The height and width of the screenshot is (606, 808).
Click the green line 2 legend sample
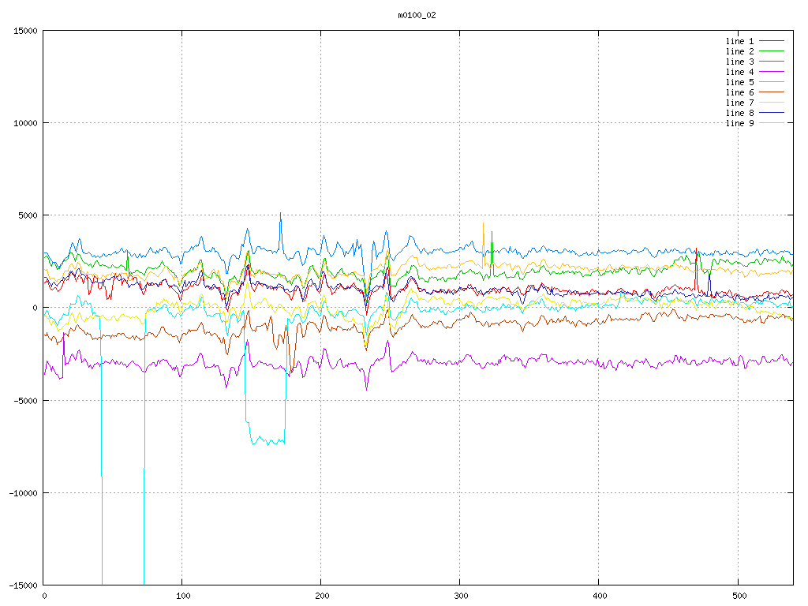(772, 51)
